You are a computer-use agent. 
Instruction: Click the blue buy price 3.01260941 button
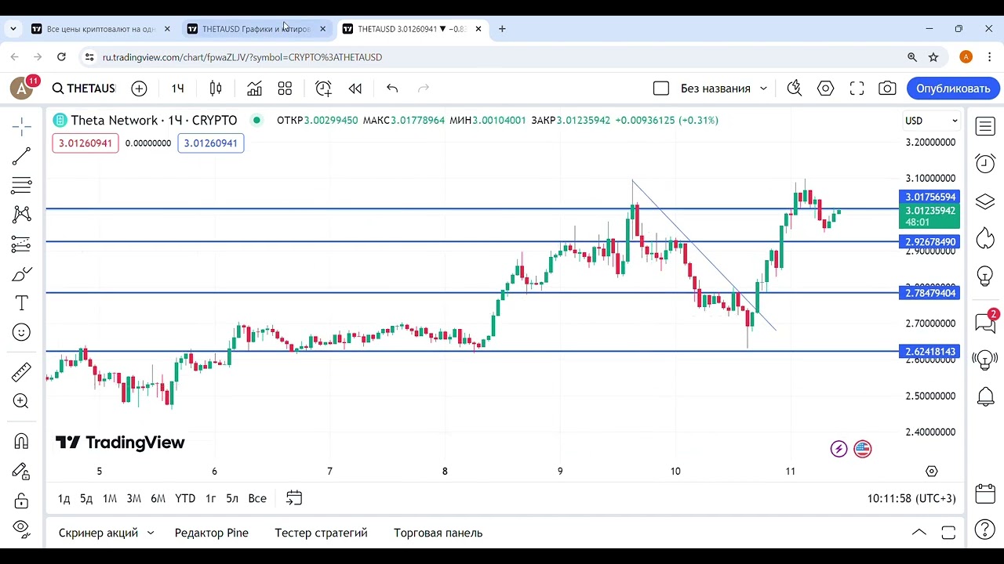[211, 143]
